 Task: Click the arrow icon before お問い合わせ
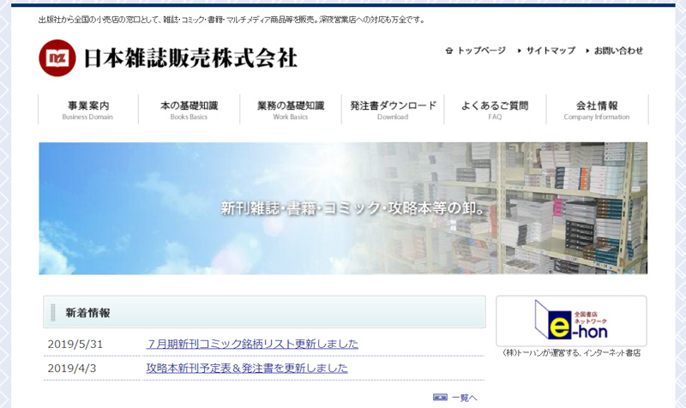pyautogui.click(x=588, y=51)
